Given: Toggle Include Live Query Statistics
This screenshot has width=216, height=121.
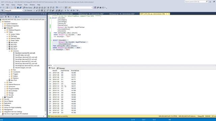Looking at the screenshot, I should point(51,10).
